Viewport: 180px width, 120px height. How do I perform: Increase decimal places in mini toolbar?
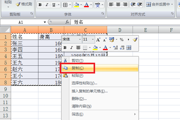[x=115, y=47]
